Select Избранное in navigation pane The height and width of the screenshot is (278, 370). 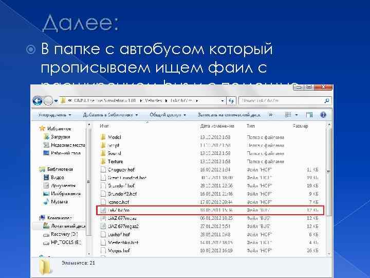[x=55, y=128]
